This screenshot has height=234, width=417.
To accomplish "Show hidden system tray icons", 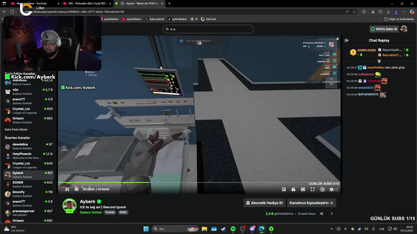I will 332,229.
